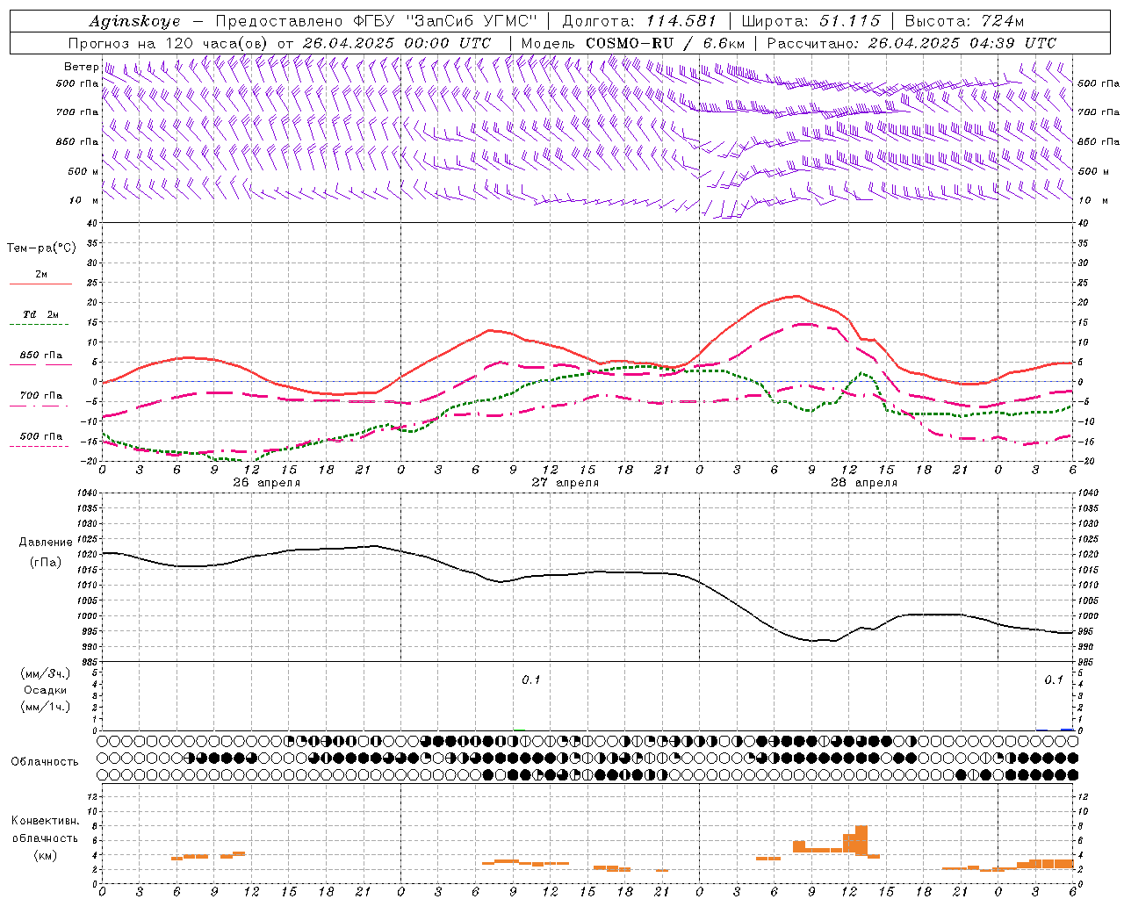Image resolution: width=1124 pixels, height=899 pixels.
Task: Click the computed time '26.04.2025 04:39 UTC'
Action: point(962,43)
